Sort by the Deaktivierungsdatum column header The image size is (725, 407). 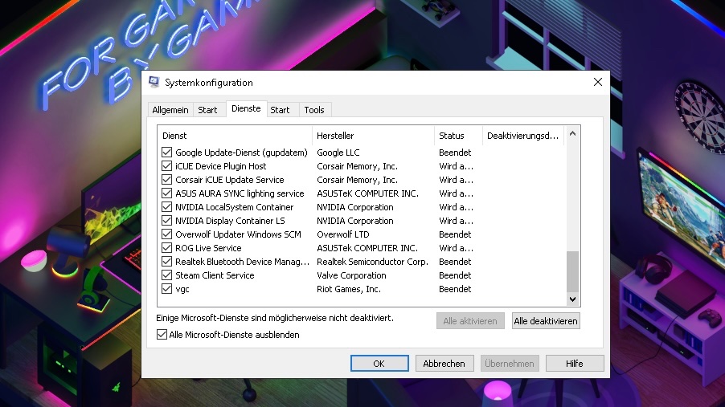click(x=523, y=136)
